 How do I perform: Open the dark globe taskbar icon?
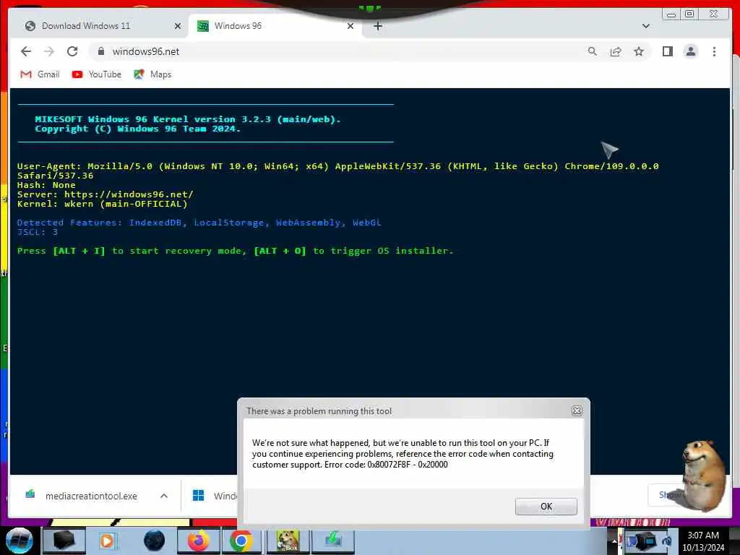click(155, 541)
